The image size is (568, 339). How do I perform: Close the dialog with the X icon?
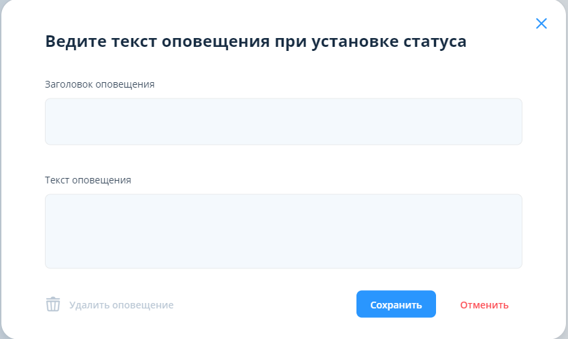[541, 24]
